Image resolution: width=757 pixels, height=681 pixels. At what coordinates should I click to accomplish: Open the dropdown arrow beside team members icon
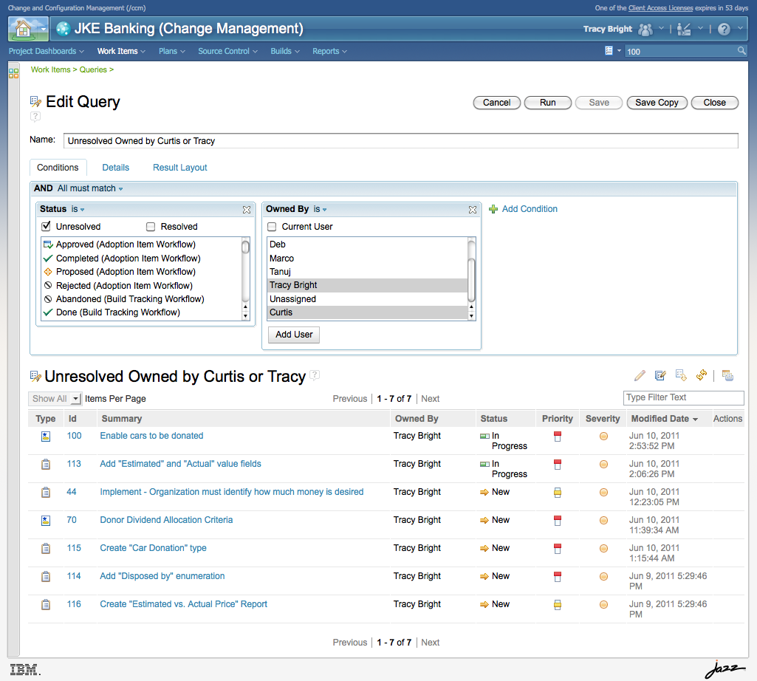pos(662,29)
